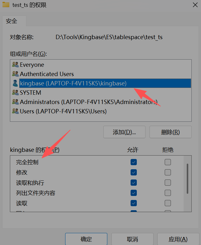
Task: Click the Users group icon
Action: [x=16, y=111]
